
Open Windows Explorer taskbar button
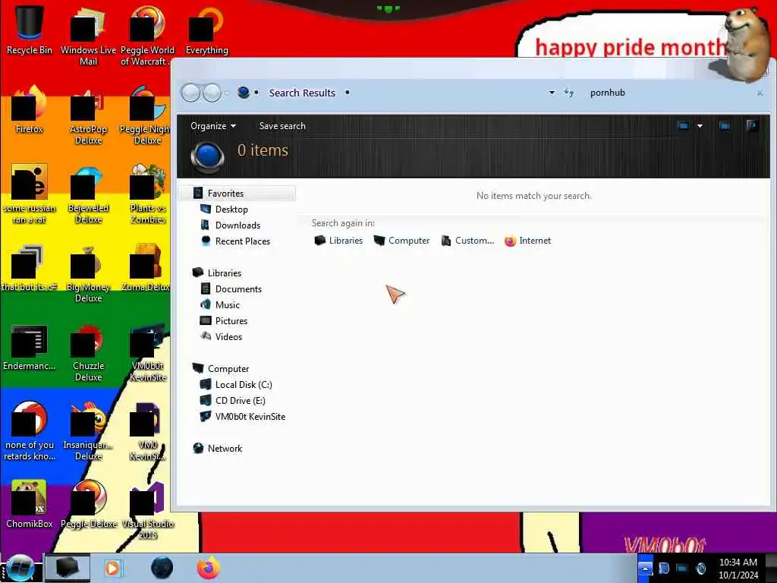[68, 568]
